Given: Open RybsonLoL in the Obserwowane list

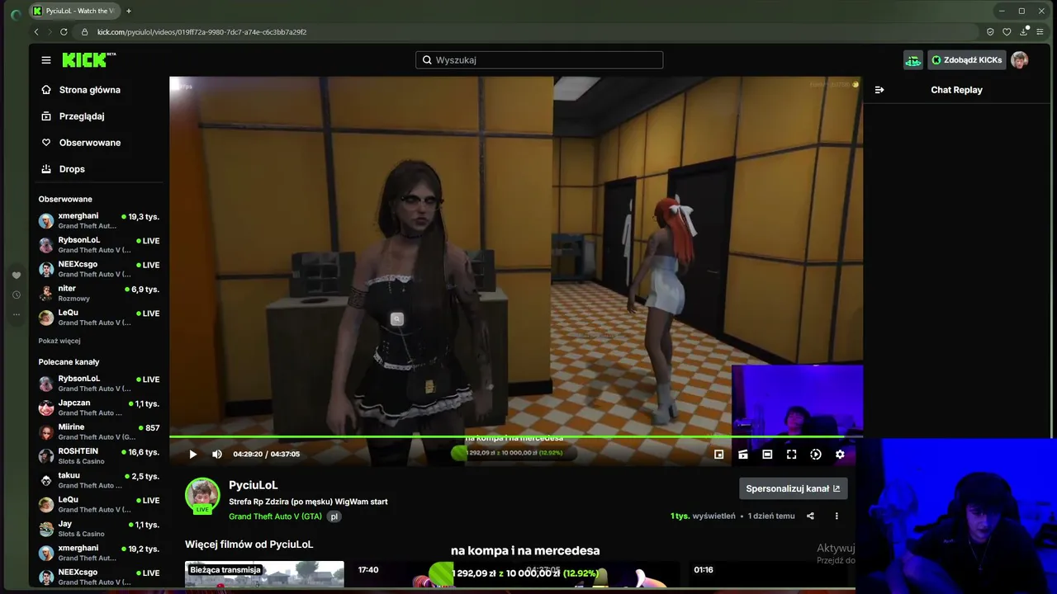Looking at the screenshot, I should click(x=99, y=244).
